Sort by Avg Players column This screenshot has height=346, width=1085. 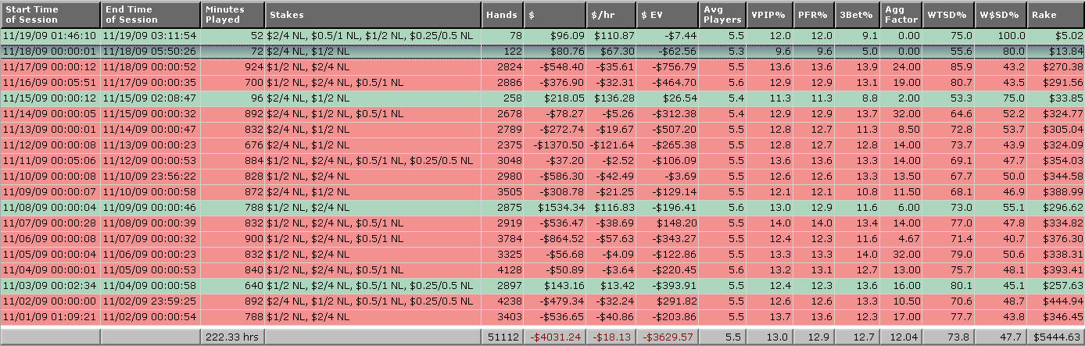pos(722,14)
